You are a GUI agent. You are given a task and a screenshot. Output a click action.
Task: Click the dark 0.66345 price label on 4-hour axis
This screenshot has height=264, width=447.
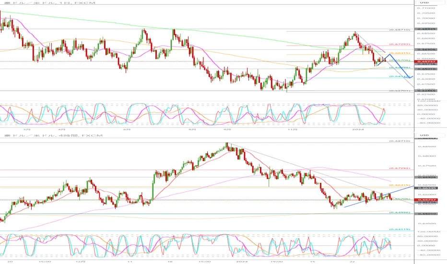(x=426, y=188)
